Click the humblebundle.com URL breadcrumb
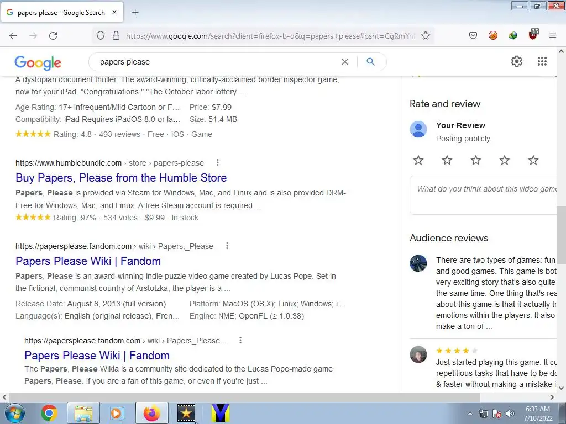566x424 pixels. (x=110, y=163)
